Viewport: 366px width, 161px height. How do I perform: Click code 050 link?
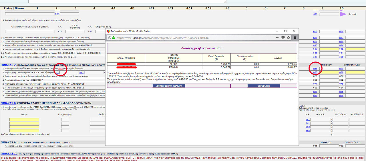(x=341, y=69)
